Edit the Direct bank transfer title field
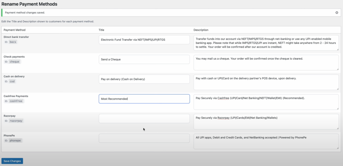343x166 pixels. 144,40
